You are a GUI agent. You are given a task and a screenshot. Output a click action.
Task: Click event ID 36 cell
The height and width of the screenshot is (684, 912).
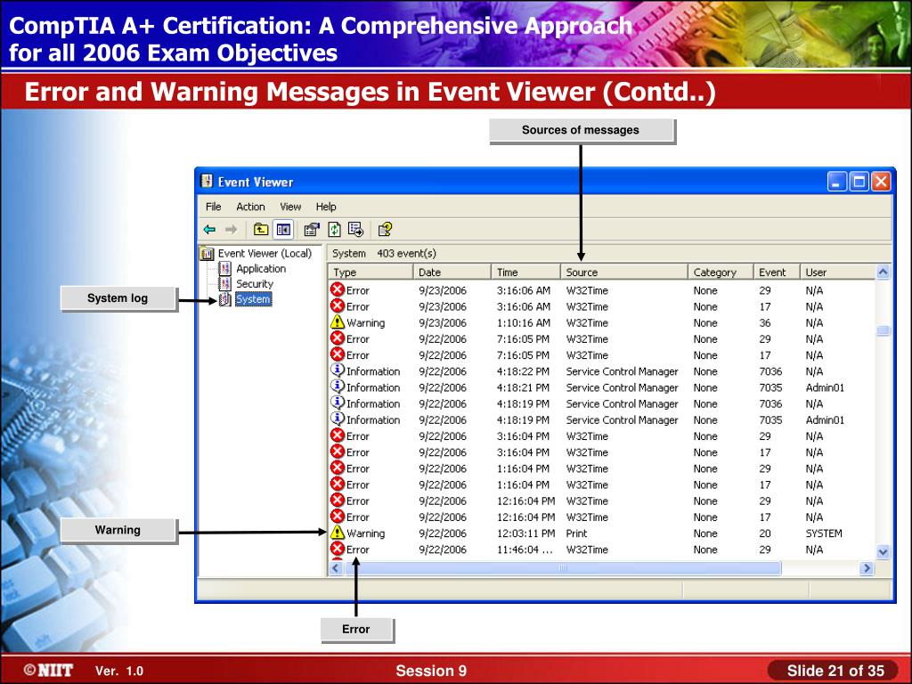tap(765, 322)
